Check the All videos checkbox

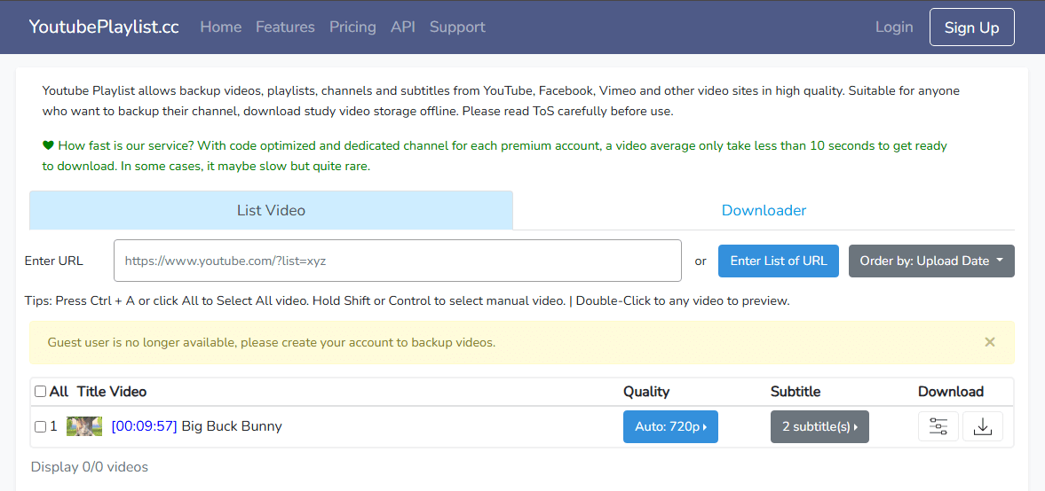pos(40,392)
